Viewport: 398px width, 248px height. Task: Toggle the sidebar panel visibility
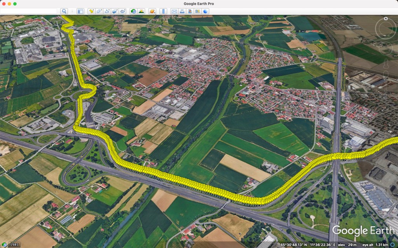(80, 11)
